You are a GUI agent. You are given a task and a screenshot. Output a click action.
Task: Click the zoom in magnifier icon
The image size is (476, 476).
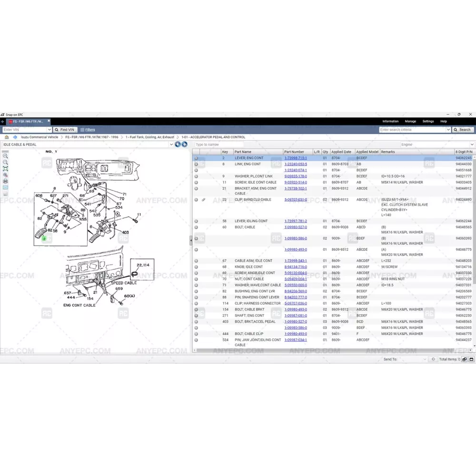tap(5, 156)
